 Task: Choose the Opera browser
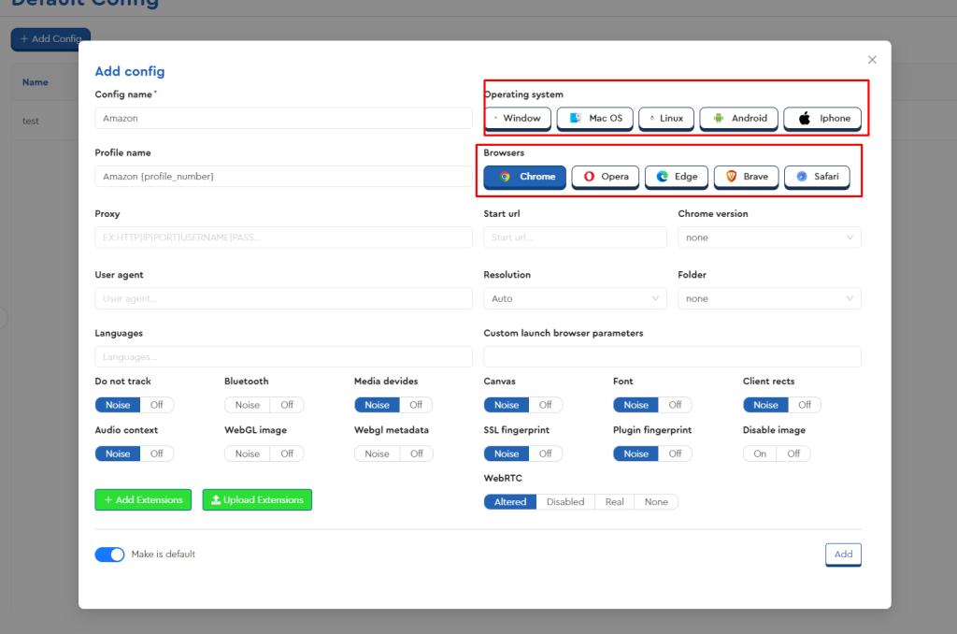pyautogui.click(x=605, y=177)
